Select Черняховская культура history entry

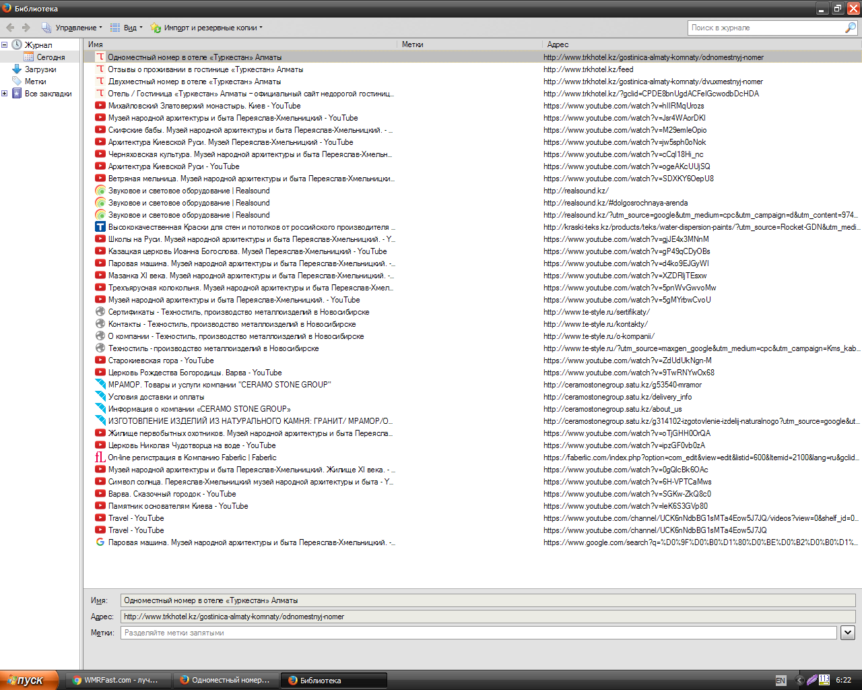(472, 154)
